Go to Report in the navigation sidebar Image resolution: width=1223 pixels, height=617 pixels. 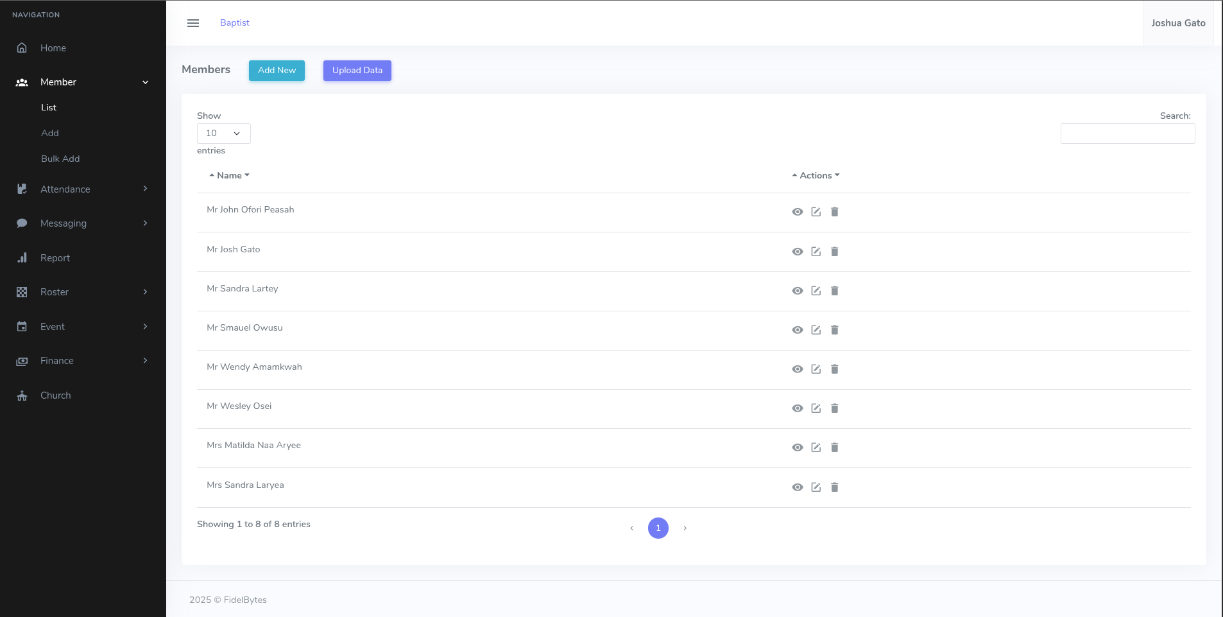point(55,258)
